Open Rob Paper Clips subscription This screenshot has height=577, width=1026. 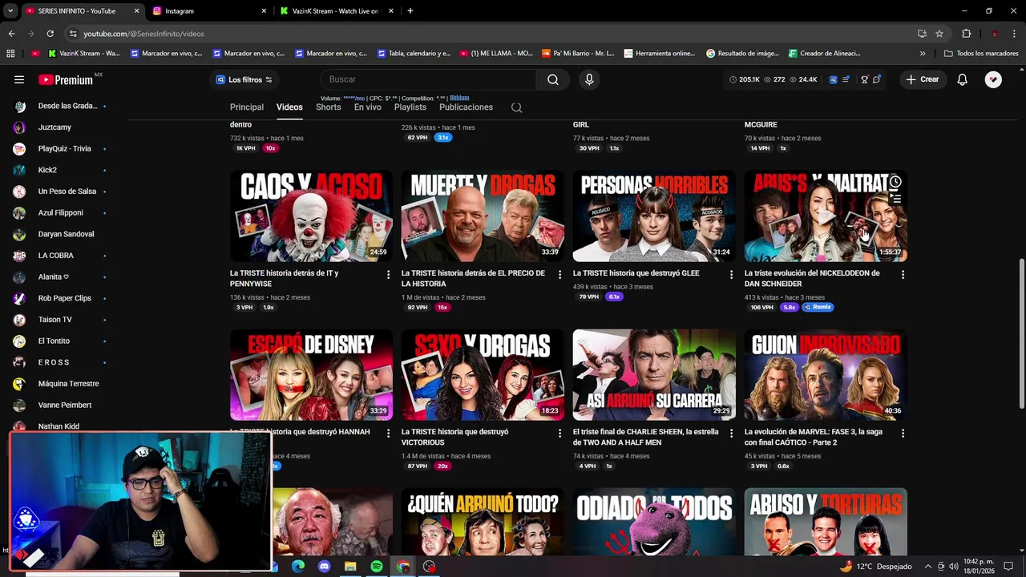(x=64, y=298)
